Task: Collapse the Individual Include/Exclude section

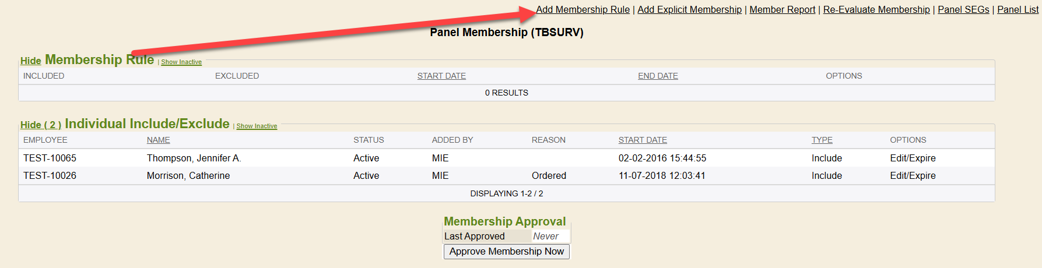Action: (x=40, y=125)
